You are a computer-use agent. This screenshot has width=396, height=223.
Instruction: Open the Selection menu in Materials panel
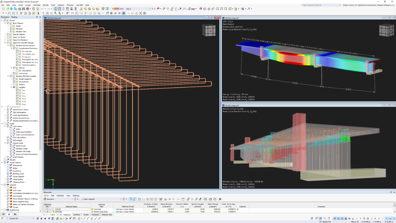(x=60, y=196)
